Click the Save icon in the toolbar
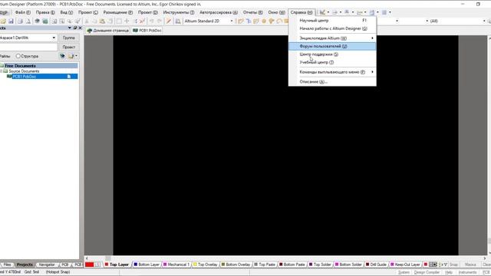491x276 pixels. point(11,21)
